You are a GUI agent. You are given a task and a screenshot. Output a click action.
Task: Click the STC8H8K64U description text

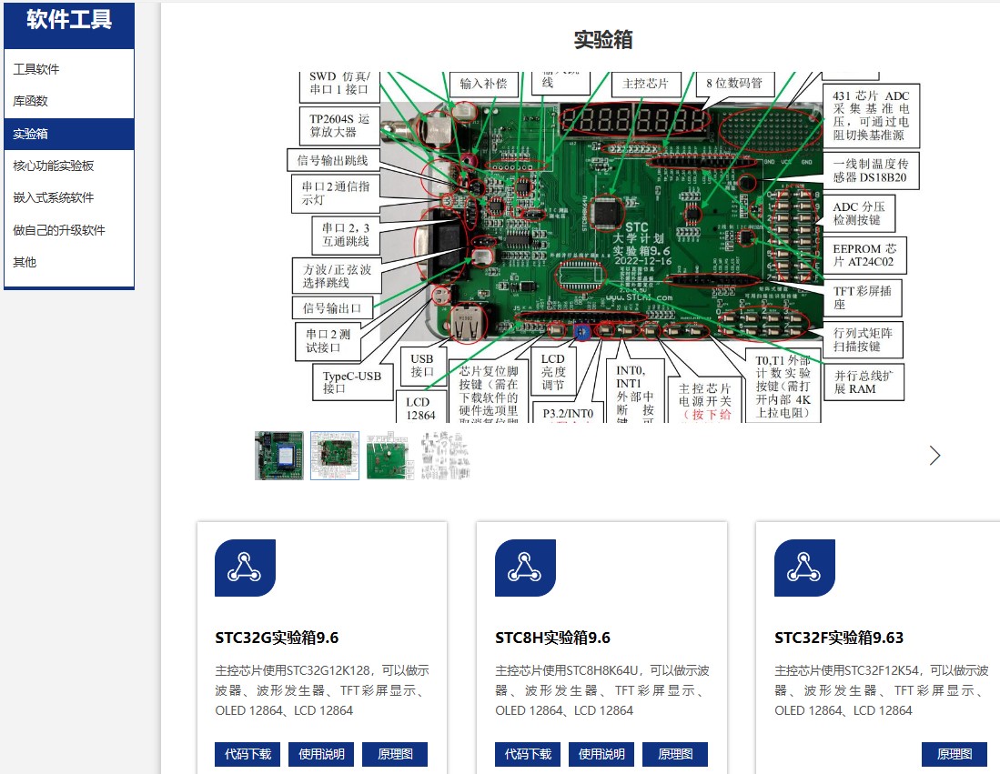click(602, 690)
